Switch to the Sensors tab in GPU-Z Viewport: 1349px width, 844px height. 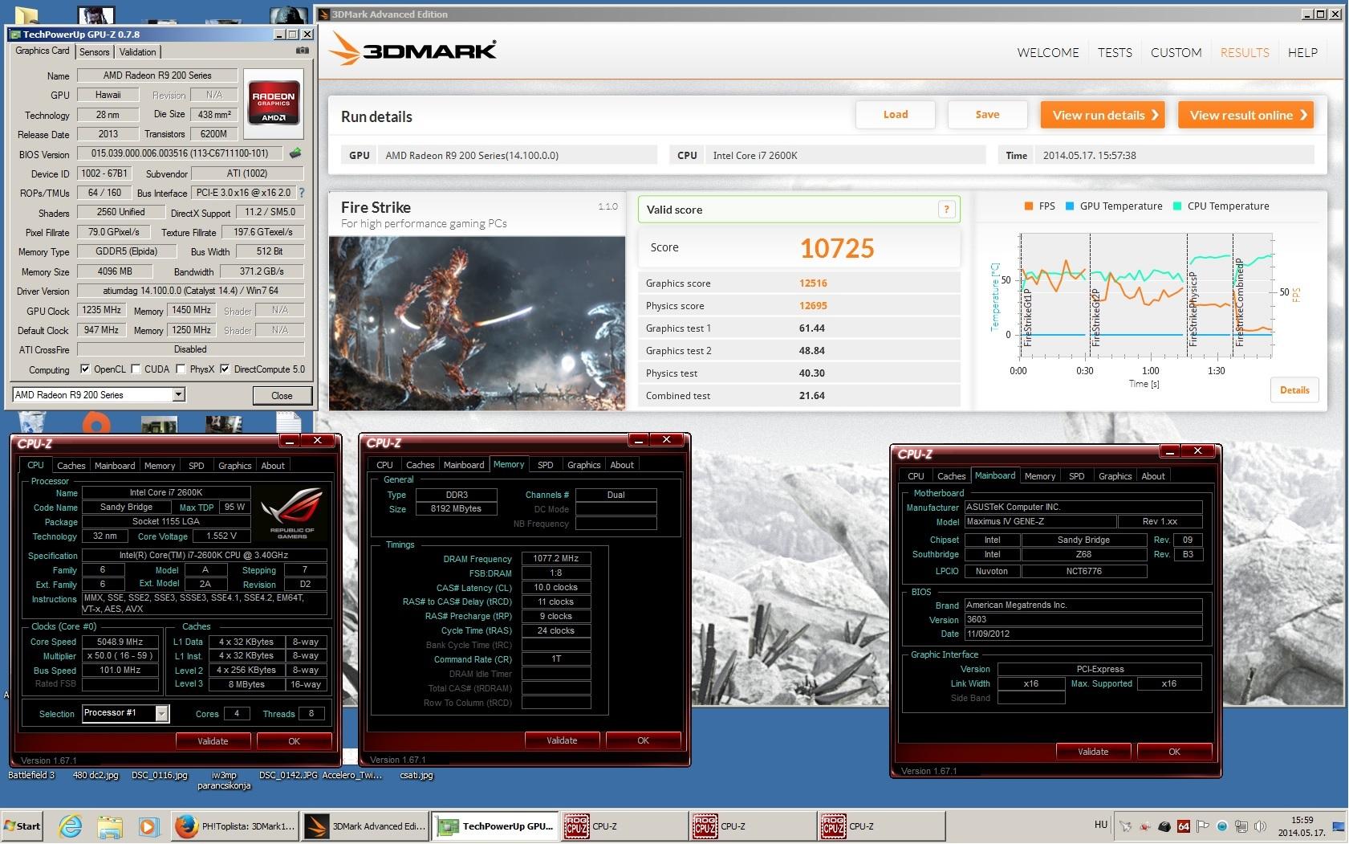[x=95, y=51]
